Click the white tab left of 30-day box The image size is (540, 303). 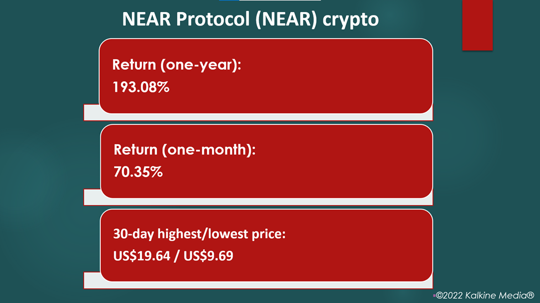[x=91, y=280]
